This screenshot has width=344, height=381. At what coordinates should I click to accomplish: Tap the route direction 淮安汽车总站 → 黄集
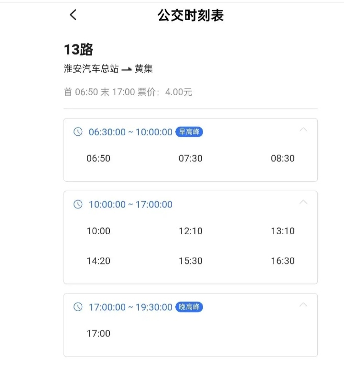(x=108, y=69)
